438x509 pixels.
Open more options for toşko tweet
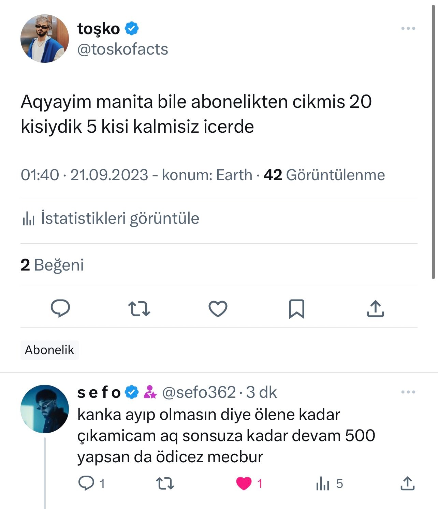click(408, 28)
